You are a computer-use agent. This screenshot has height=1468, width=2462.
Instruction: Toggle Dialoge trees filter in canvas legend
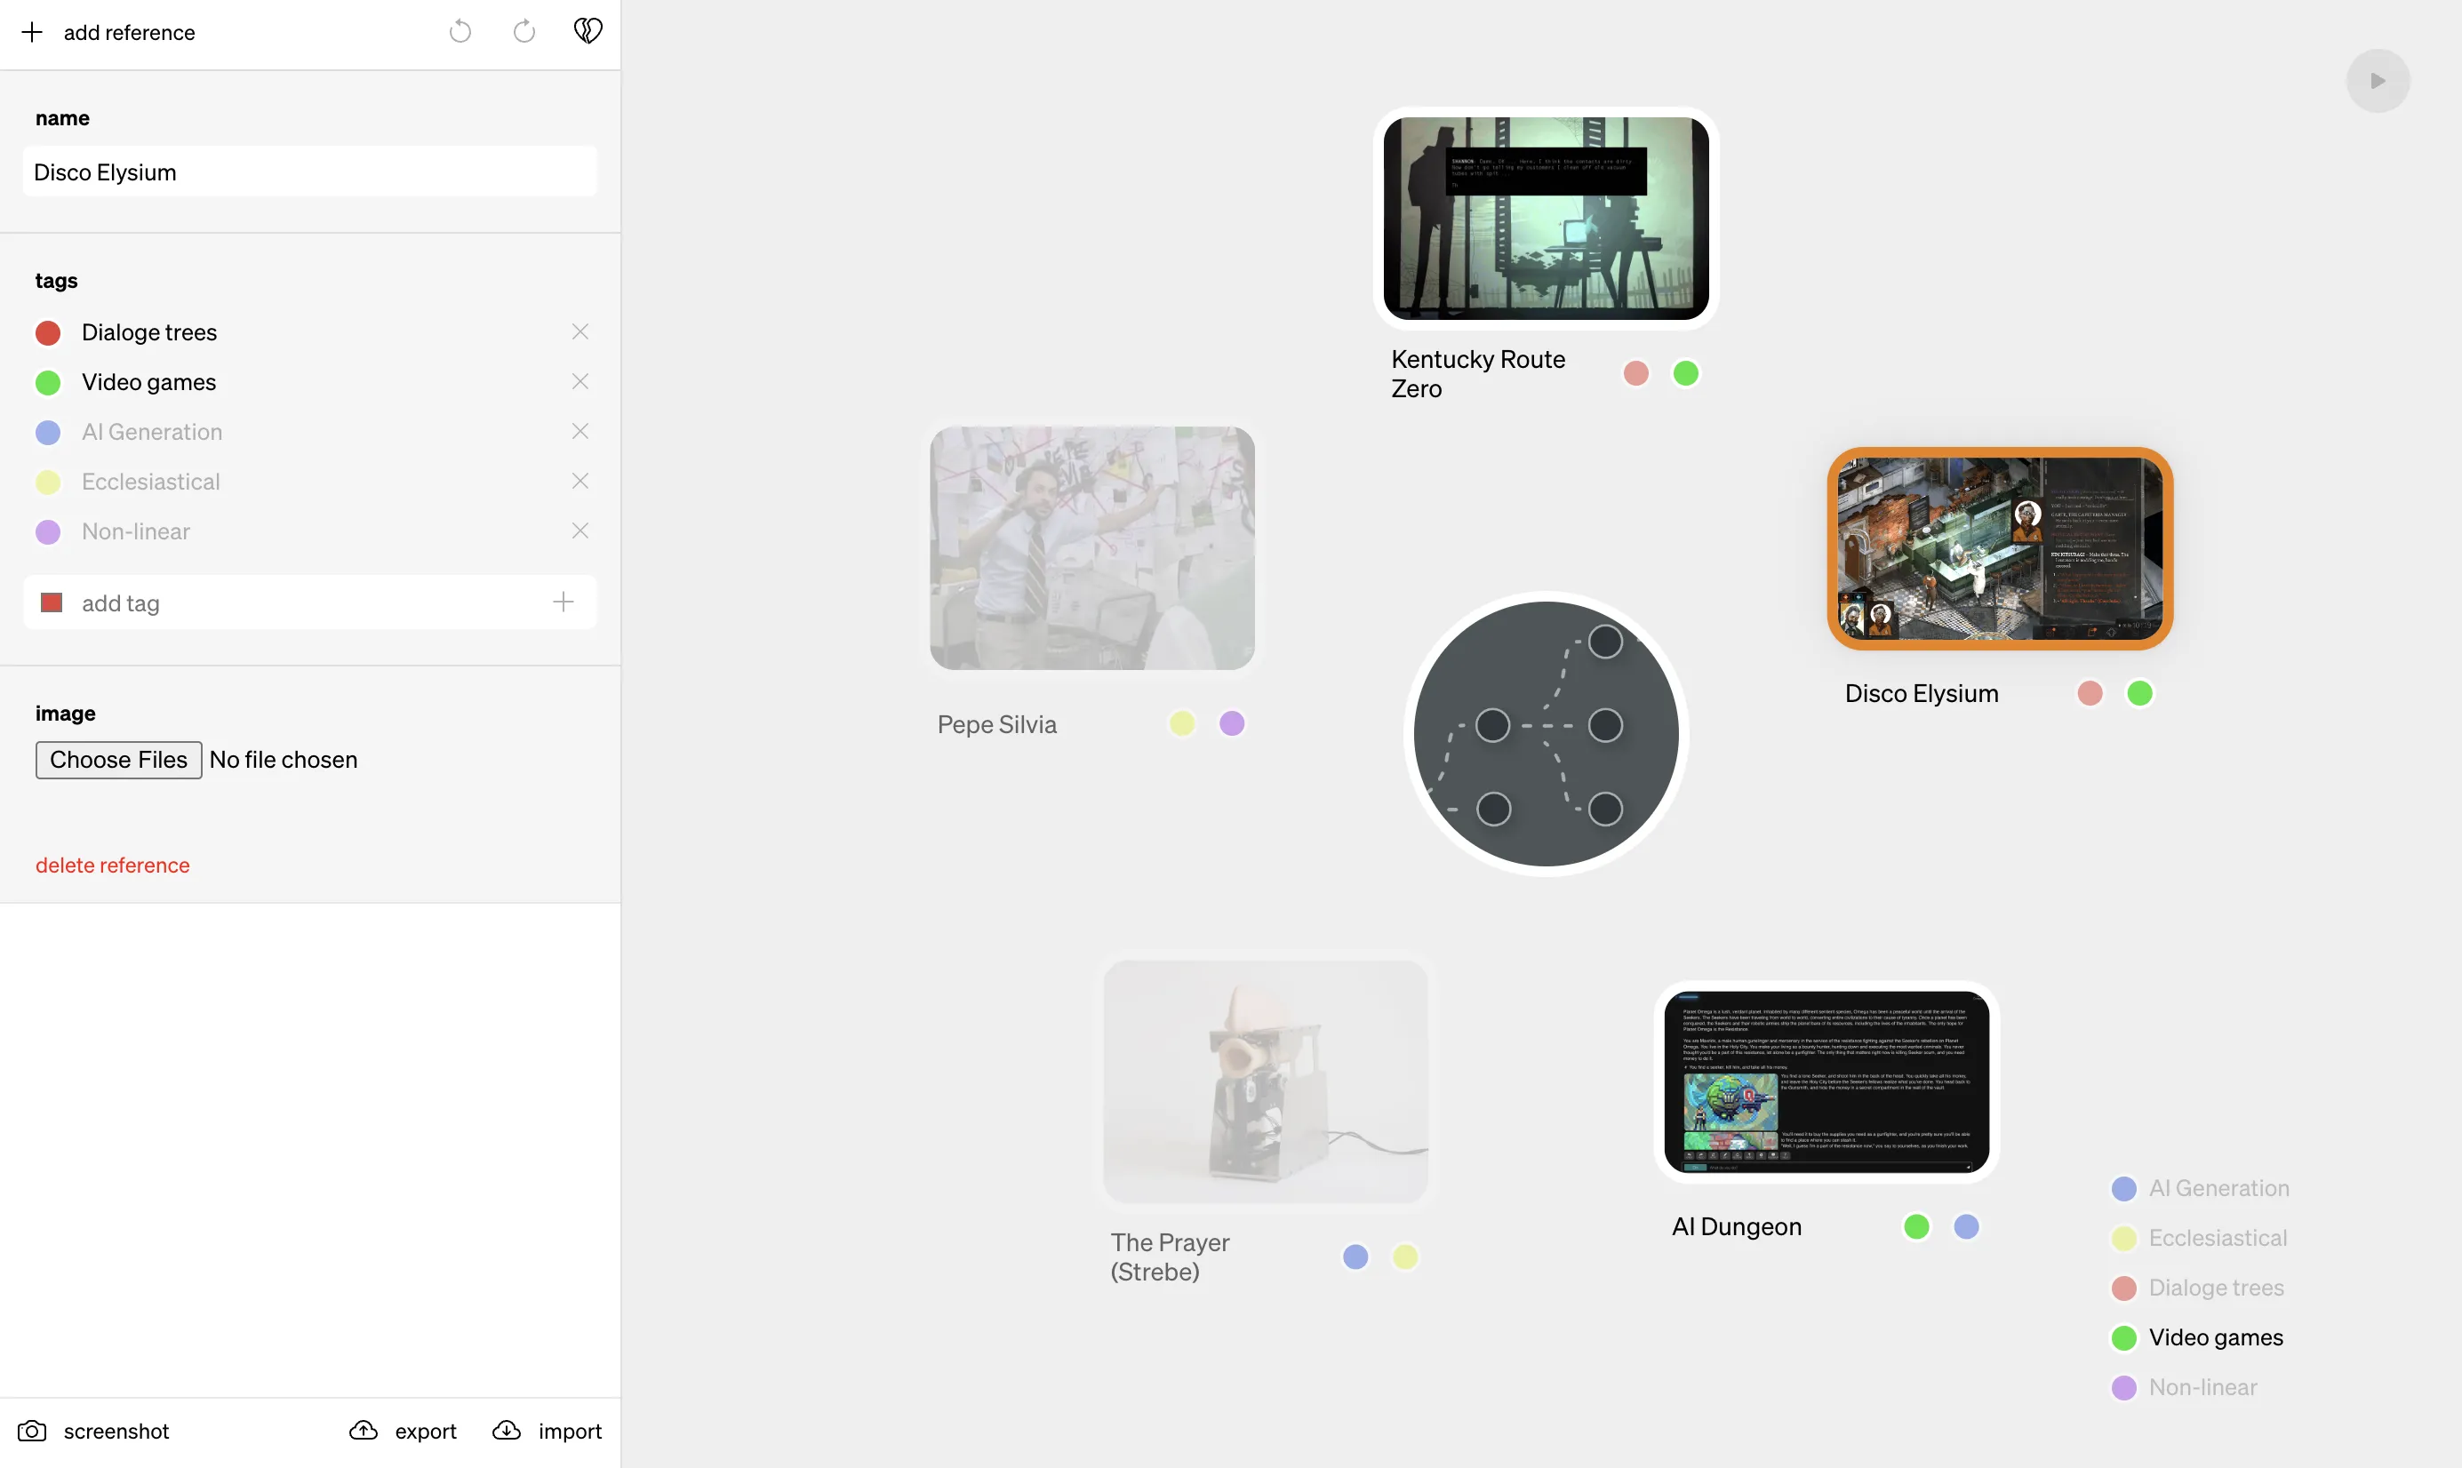2198,1288
